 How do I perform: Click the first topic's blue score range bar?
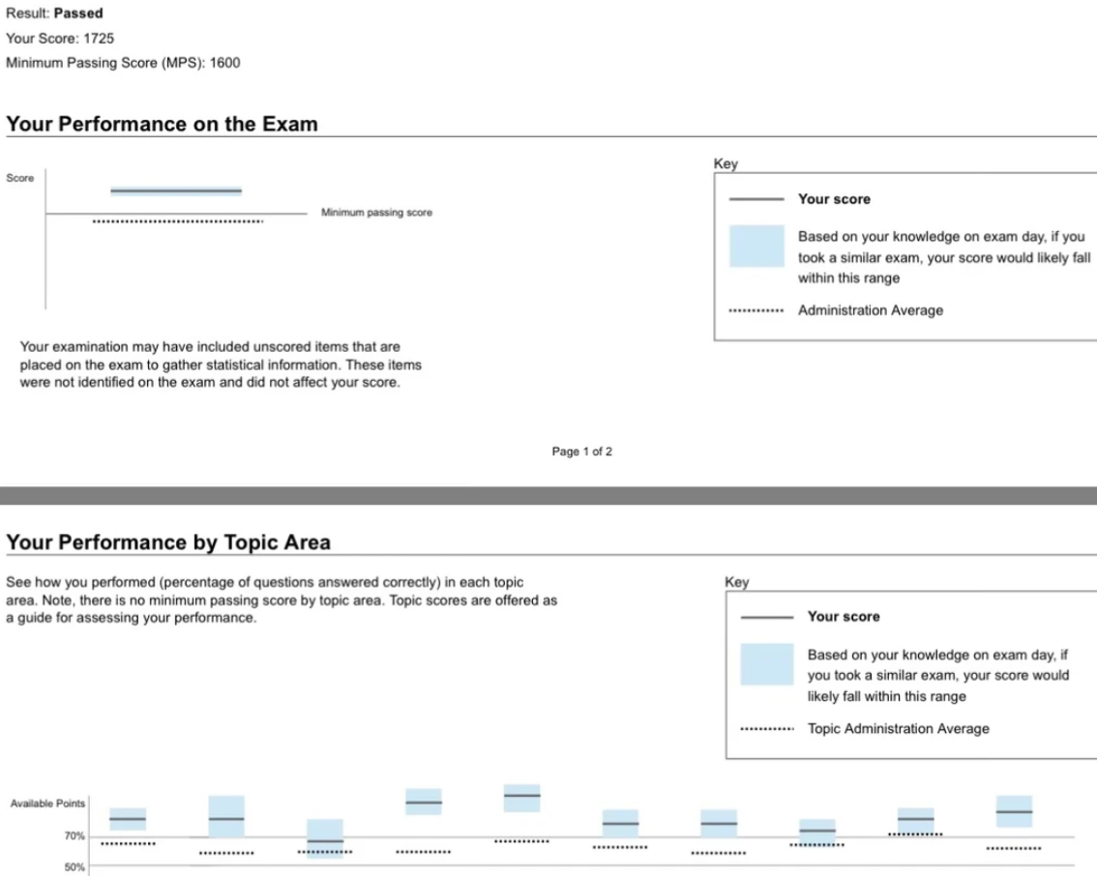(x=128, y=819)
